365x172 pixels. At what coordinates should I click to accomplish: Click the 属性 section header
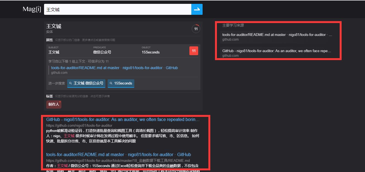(x=50, y=40)
